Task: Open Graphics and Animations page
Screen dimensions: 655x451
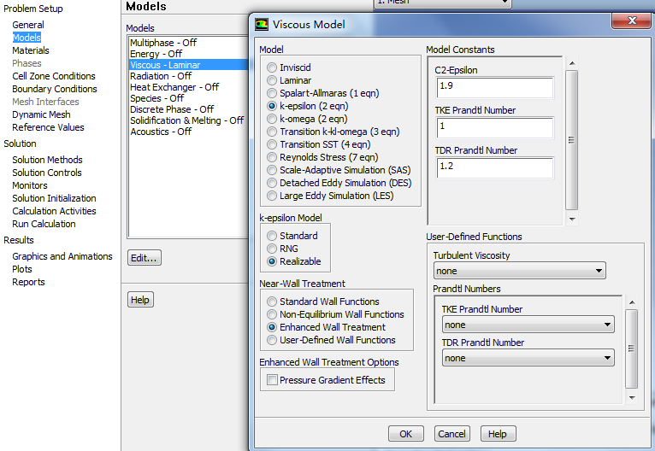Action: 62,256
